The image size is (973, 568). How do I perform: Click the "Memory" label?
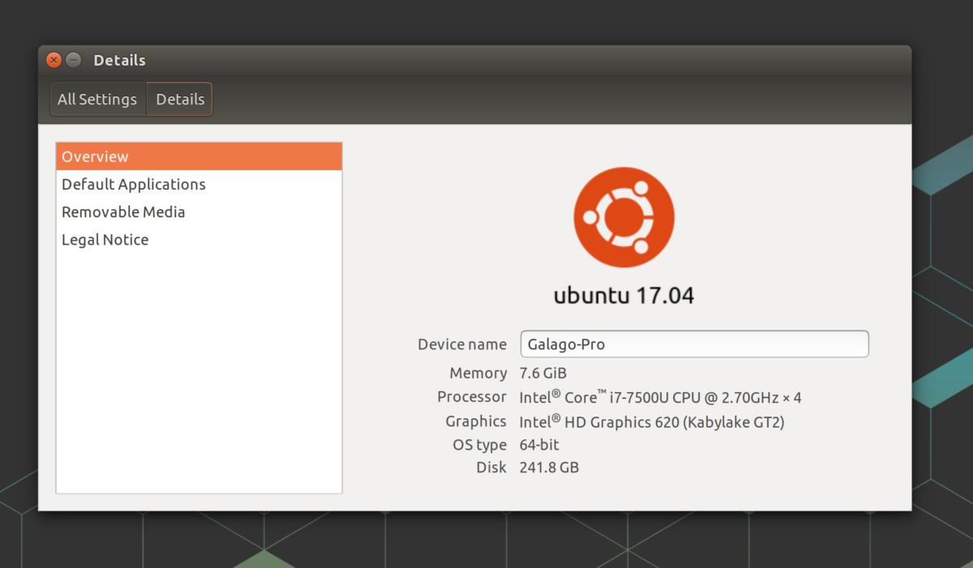click(x=478, y=374)
